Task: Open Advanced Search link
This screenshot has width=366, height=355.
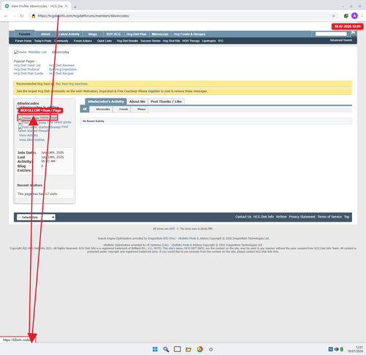Action: [341, 40]
